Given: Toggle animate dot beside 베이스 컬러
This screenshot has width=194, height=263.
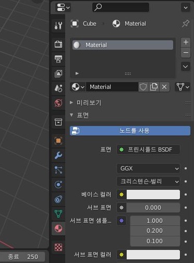Looking at the screenshot, I should click(186, 195).
